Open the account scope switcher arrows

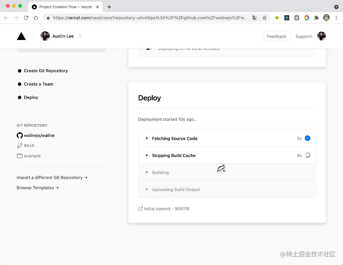point(80,36)
